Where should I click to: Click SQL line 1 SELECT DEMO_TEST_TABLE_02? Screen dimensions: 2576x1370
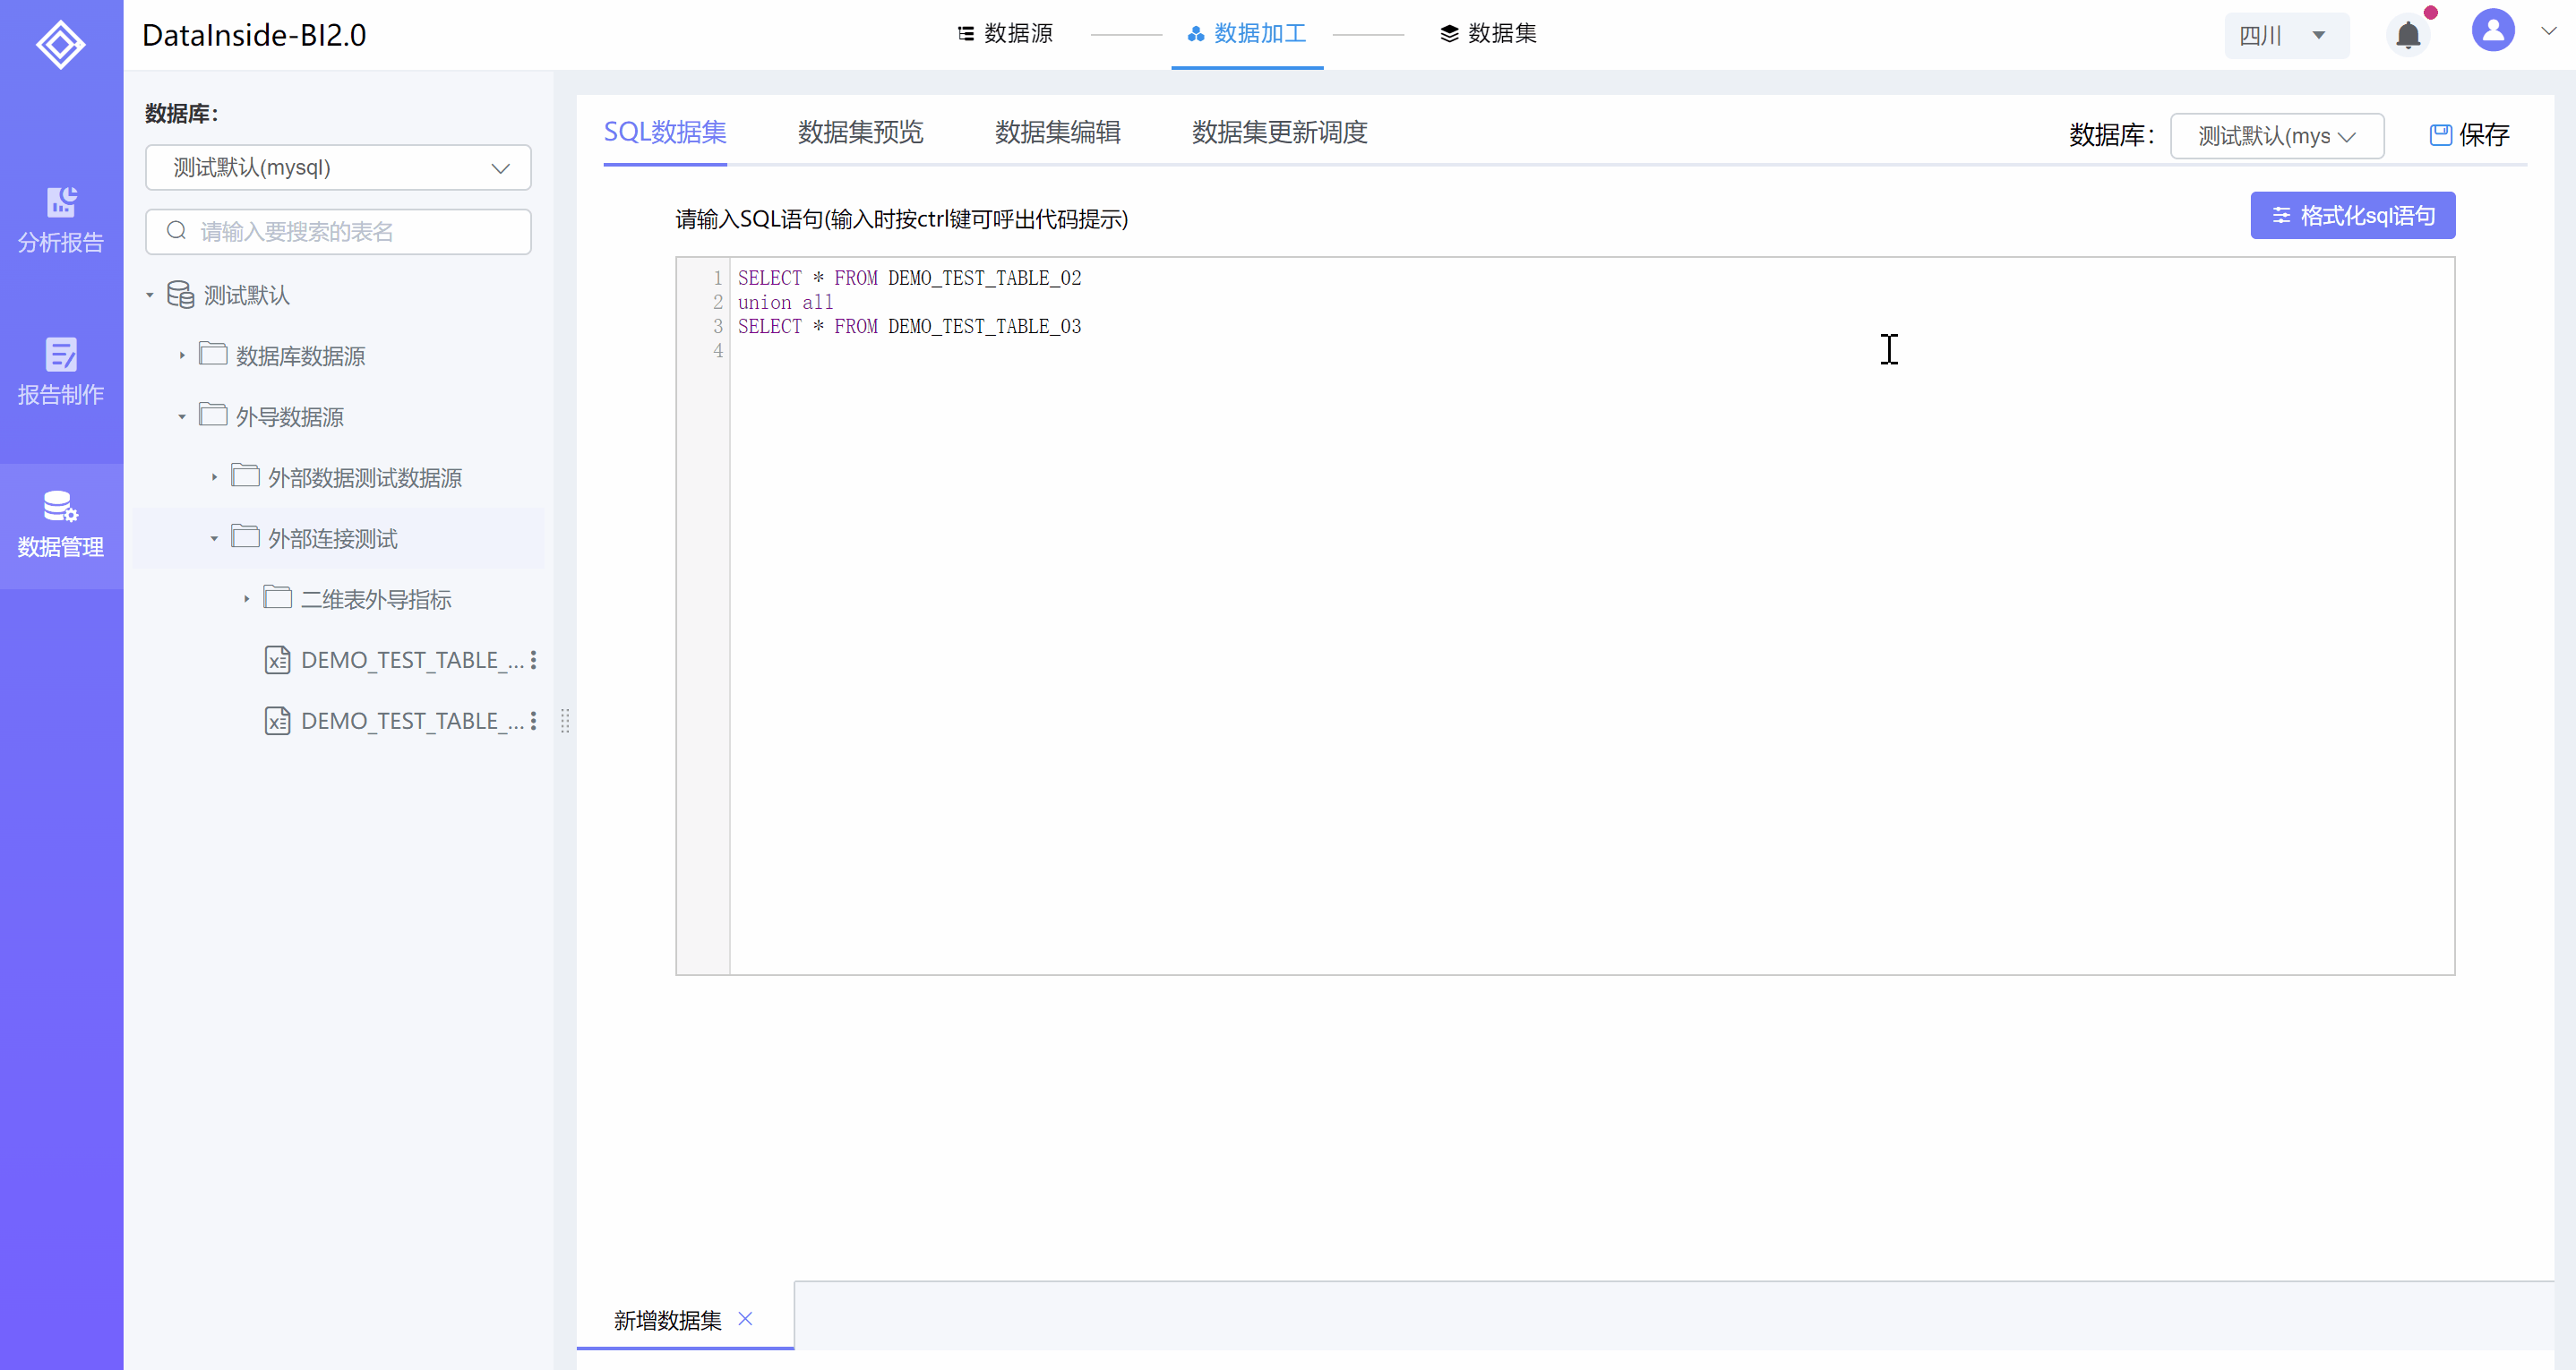(x=909, y=278)
